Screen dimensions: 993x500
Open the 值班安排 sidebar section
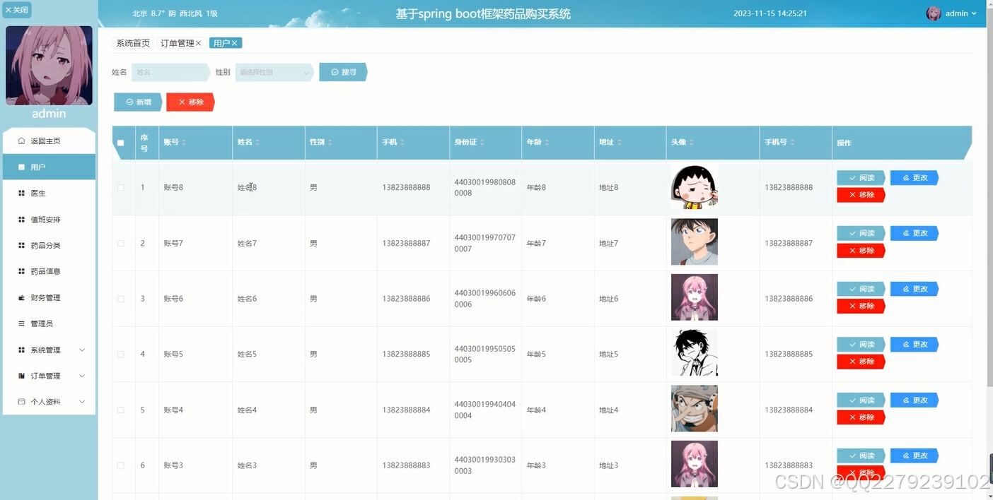click(x=48, y=219)
